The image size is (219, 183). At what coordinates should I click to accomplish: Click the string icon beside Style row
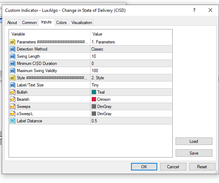pos(12,78)
